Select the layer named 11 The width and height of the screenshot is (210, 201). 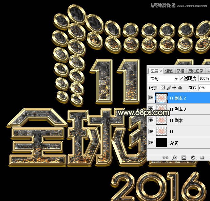coord(171,132)
